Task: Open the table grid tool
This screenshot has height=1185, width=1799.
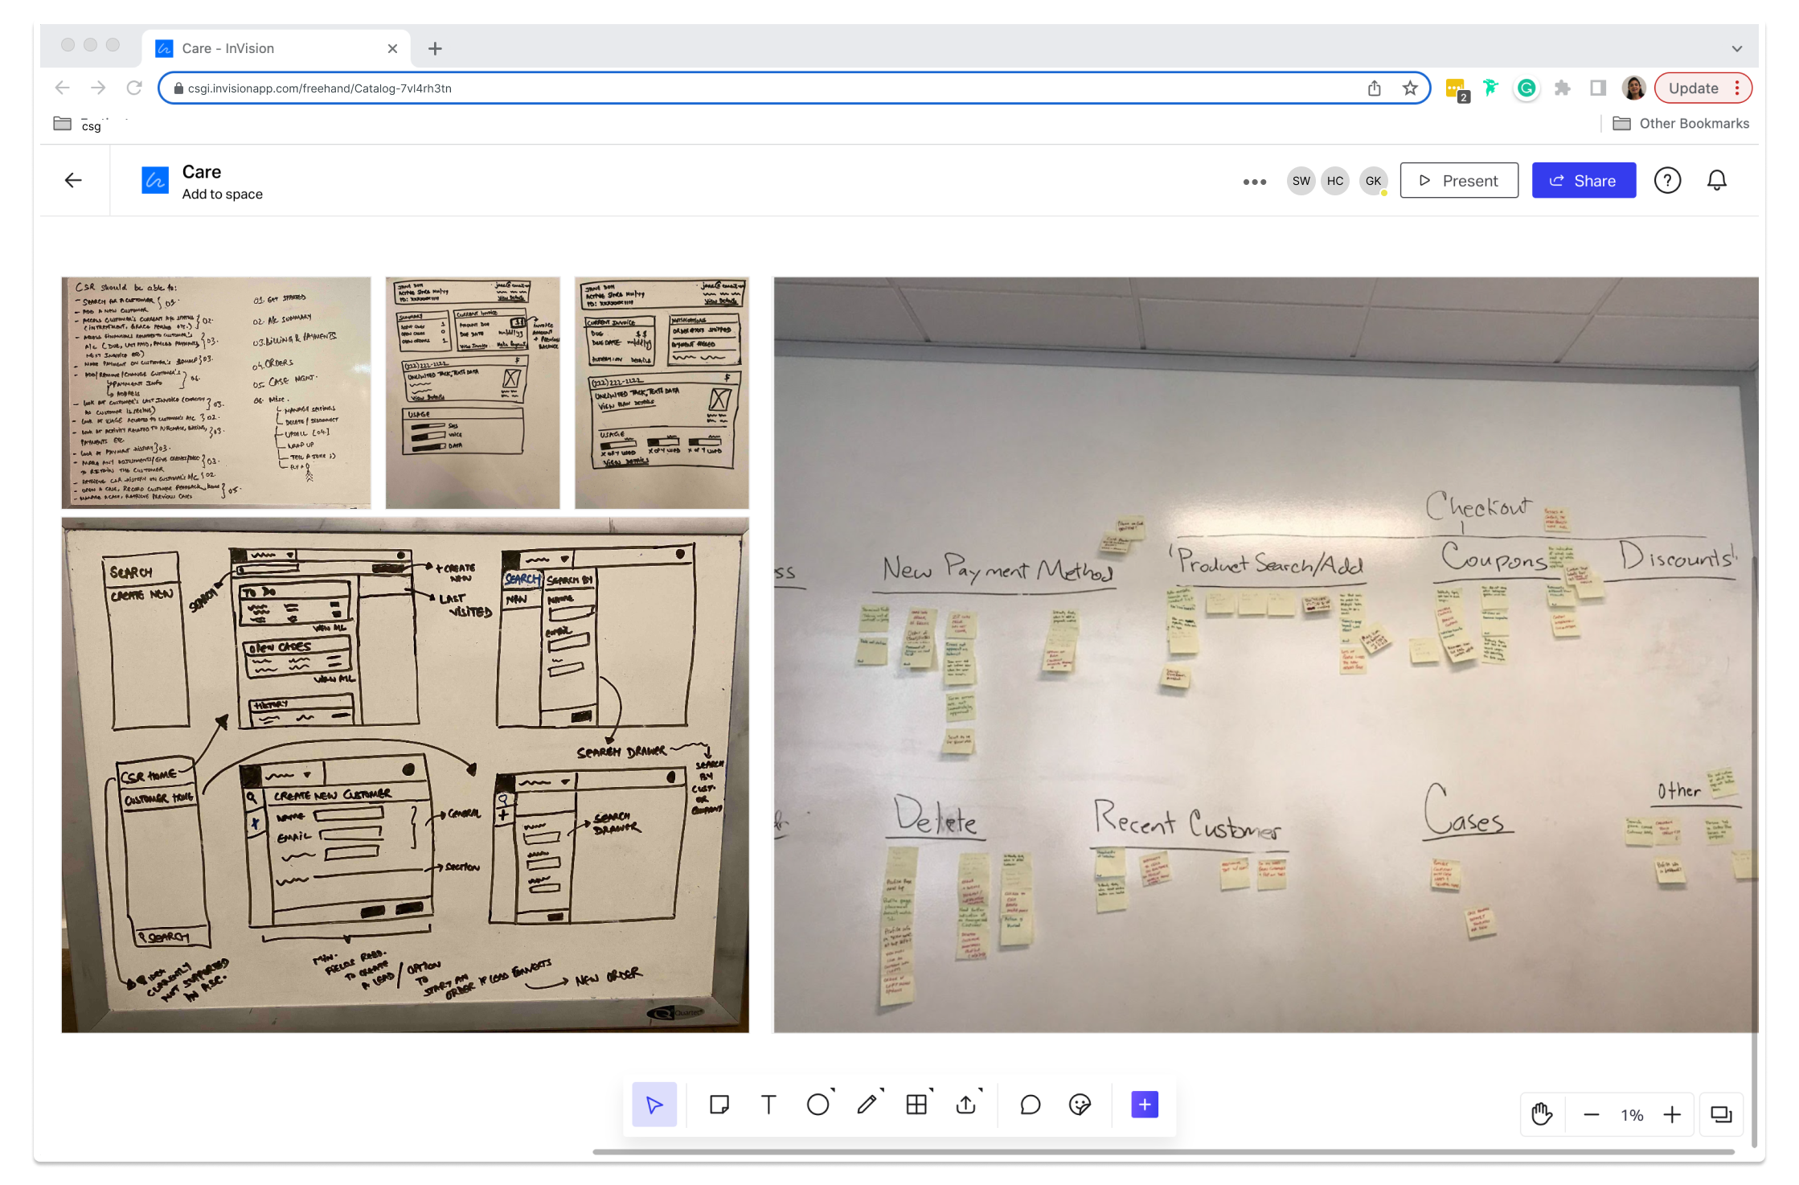Action: [916, 1105]
